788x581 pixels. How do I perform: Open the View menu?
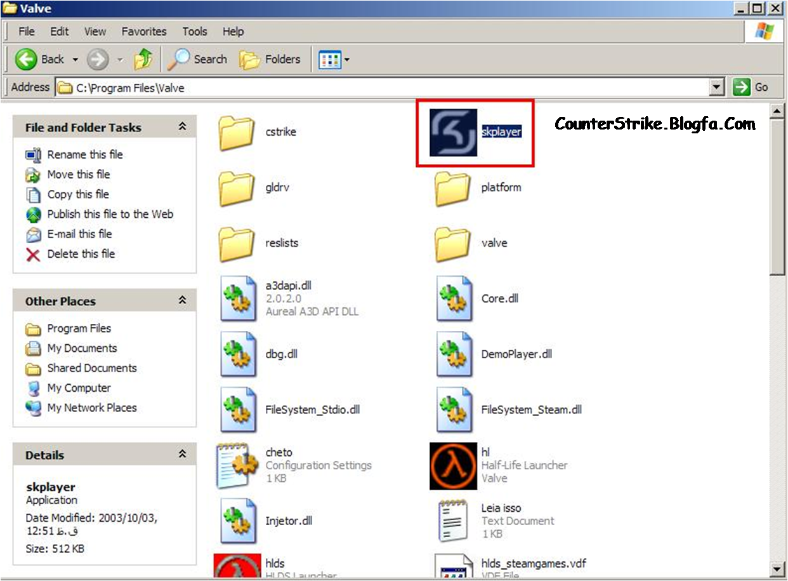tap(95, 31)
